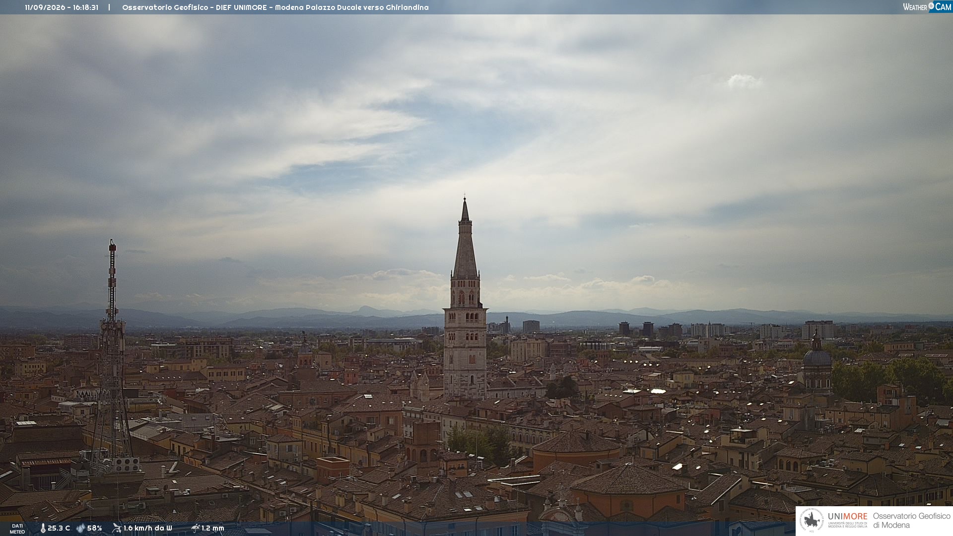Click the Osservatorio Geofisico title text at top

coord(275,7)
